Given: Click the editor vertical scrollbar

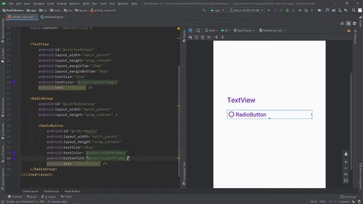Looking at the screenshot, I should point(179,121).
